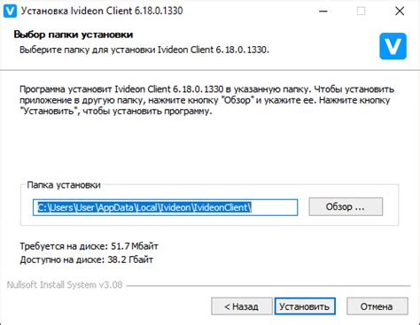Click the subtitle 'Выберите папку для установки' text
The width and height of the screenshot is (420, 325).
click(x=144, y=50)
